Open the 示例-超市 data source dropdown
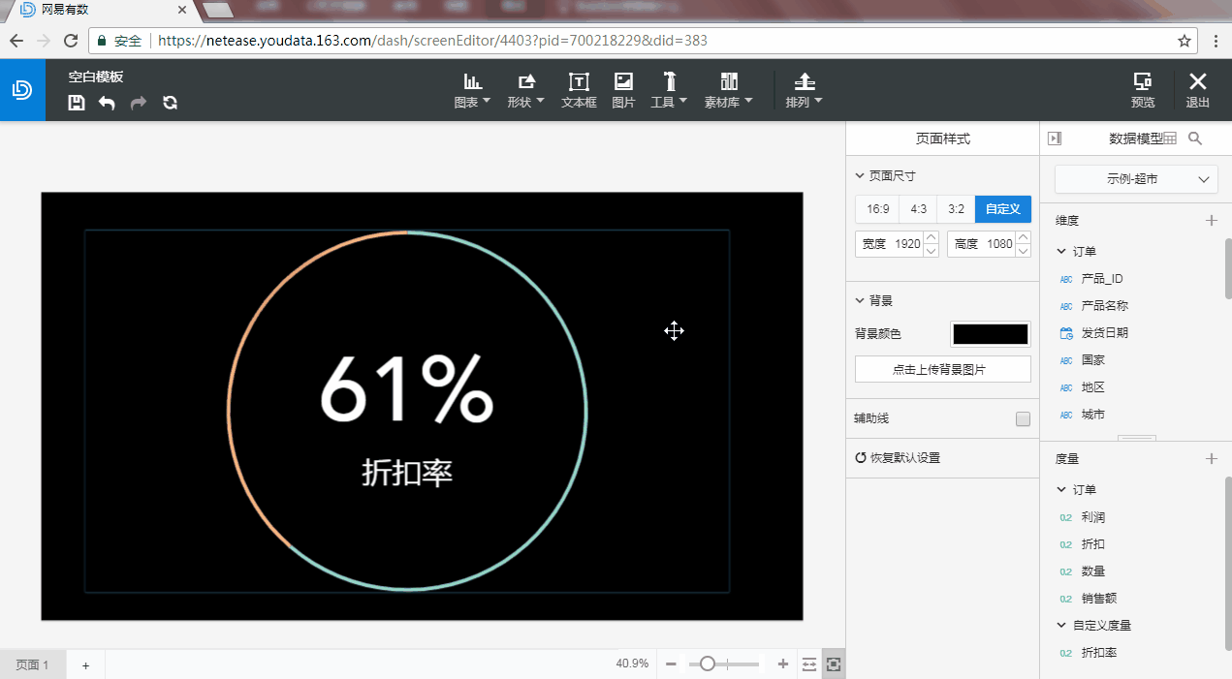Screen dimensions: 1232x679 (1136, 179)
